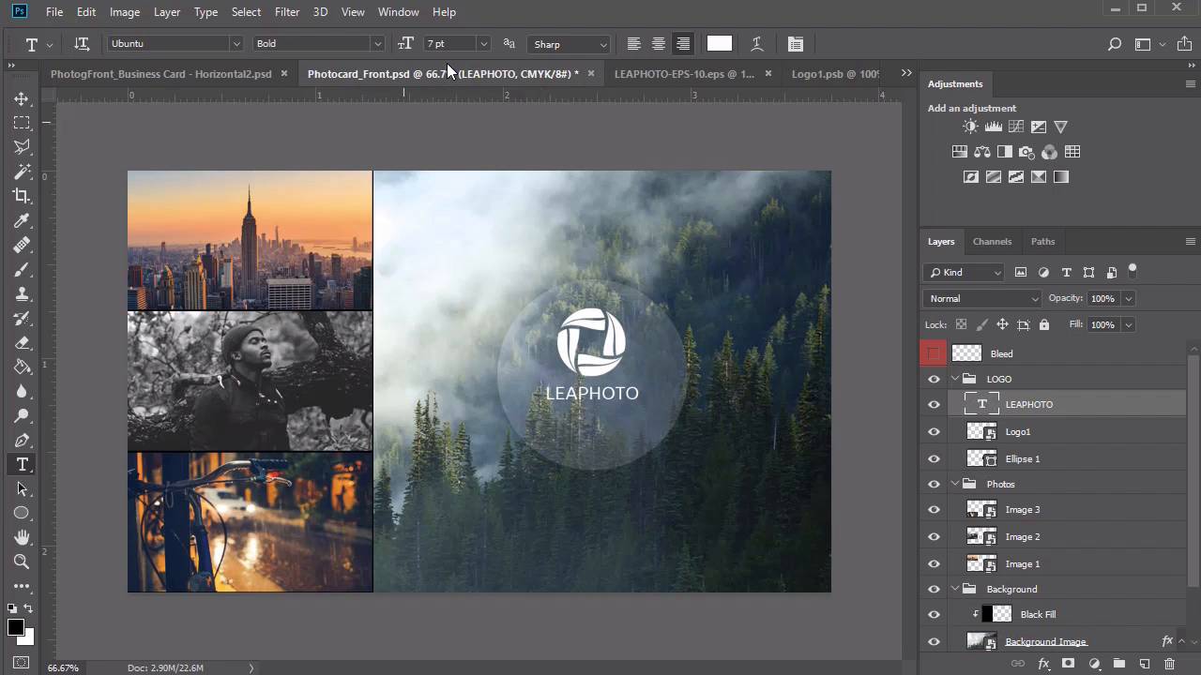The width and height of the screenshot is (1201, 675).
Task: Hide the Image 2 layer
Action: point(934,536)
